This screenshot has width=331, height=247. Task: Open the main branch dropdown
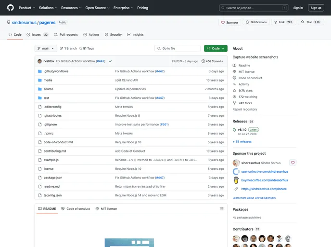coord(46,48)
